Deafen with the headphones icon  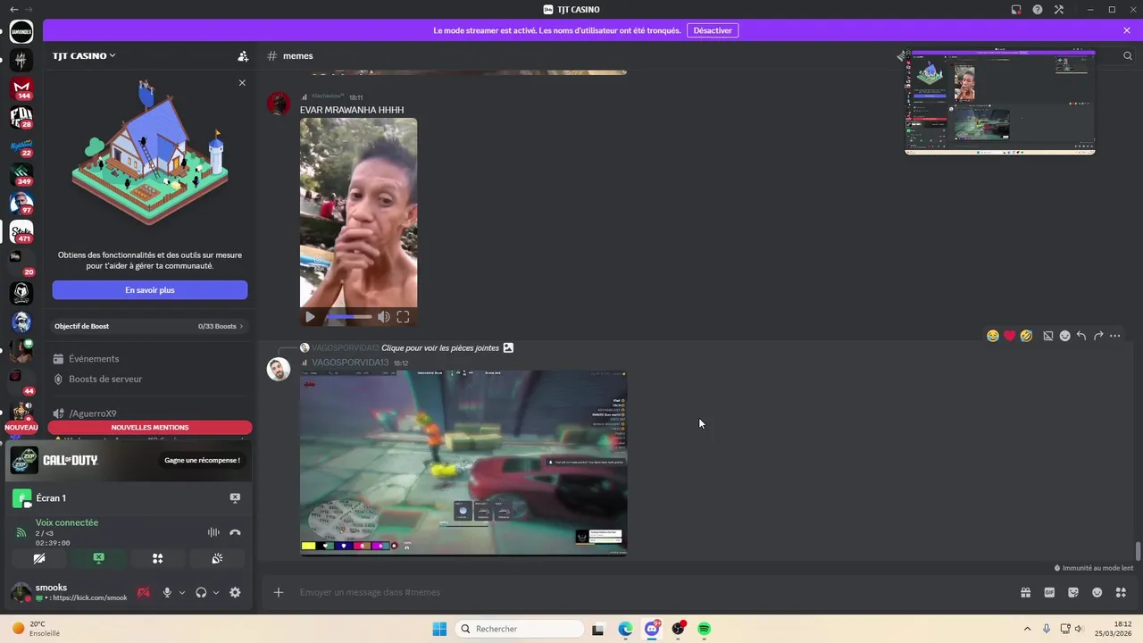(x=201, y=592)
